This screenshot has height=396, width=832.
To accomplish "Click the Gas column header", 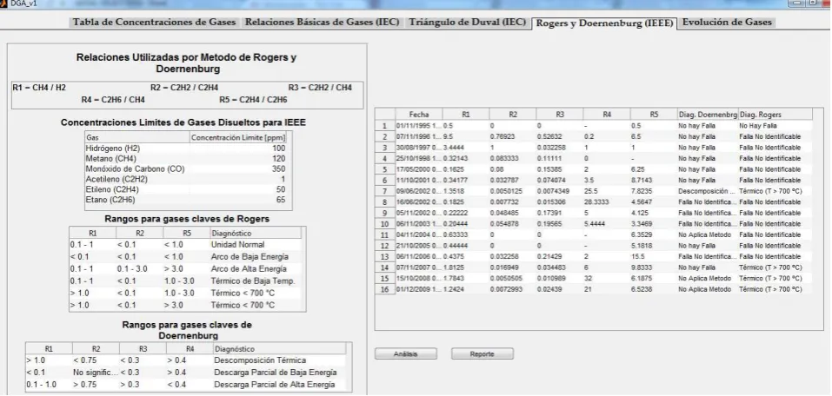I will coord(136,137).
